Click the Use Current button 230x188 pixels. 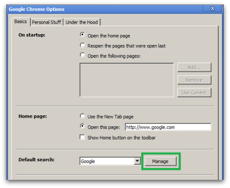(194, 93)
